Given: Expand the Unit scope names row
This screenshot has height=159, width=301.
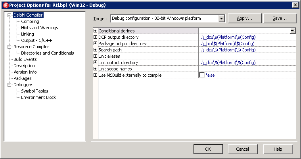Looking at the screenshot, I should tap(95, 68).
